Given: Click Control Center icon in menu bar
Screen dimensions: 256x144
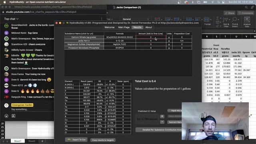Looking at the screenshot, I should coord(224,2).
